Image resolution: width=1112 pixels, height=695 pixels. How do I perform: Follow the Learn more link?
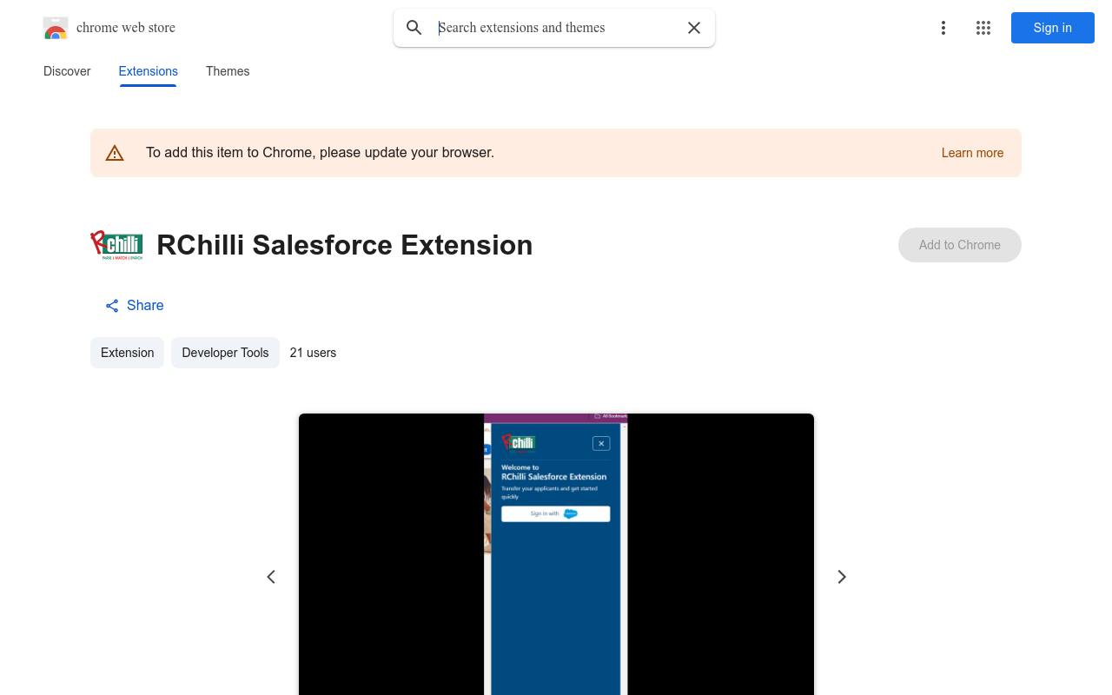(972, 153)
